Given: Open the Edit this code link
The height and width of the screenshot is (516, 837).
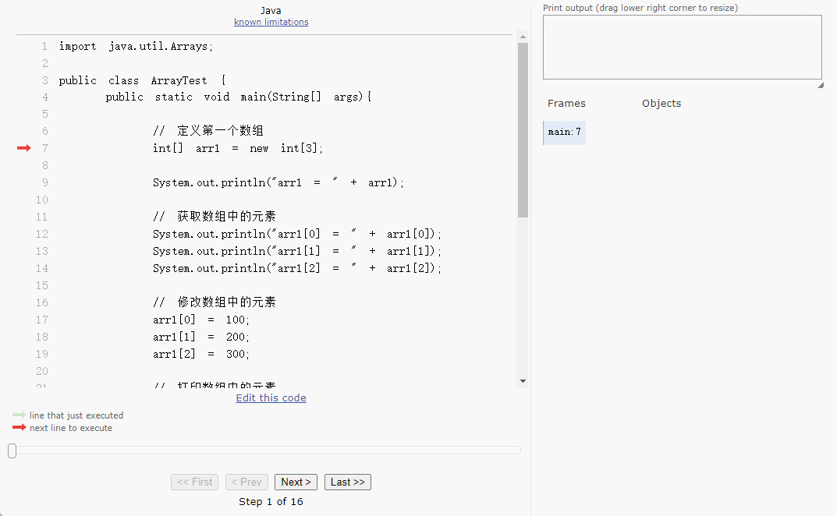Looking at the screenshot, I should (x=271, y=398).
